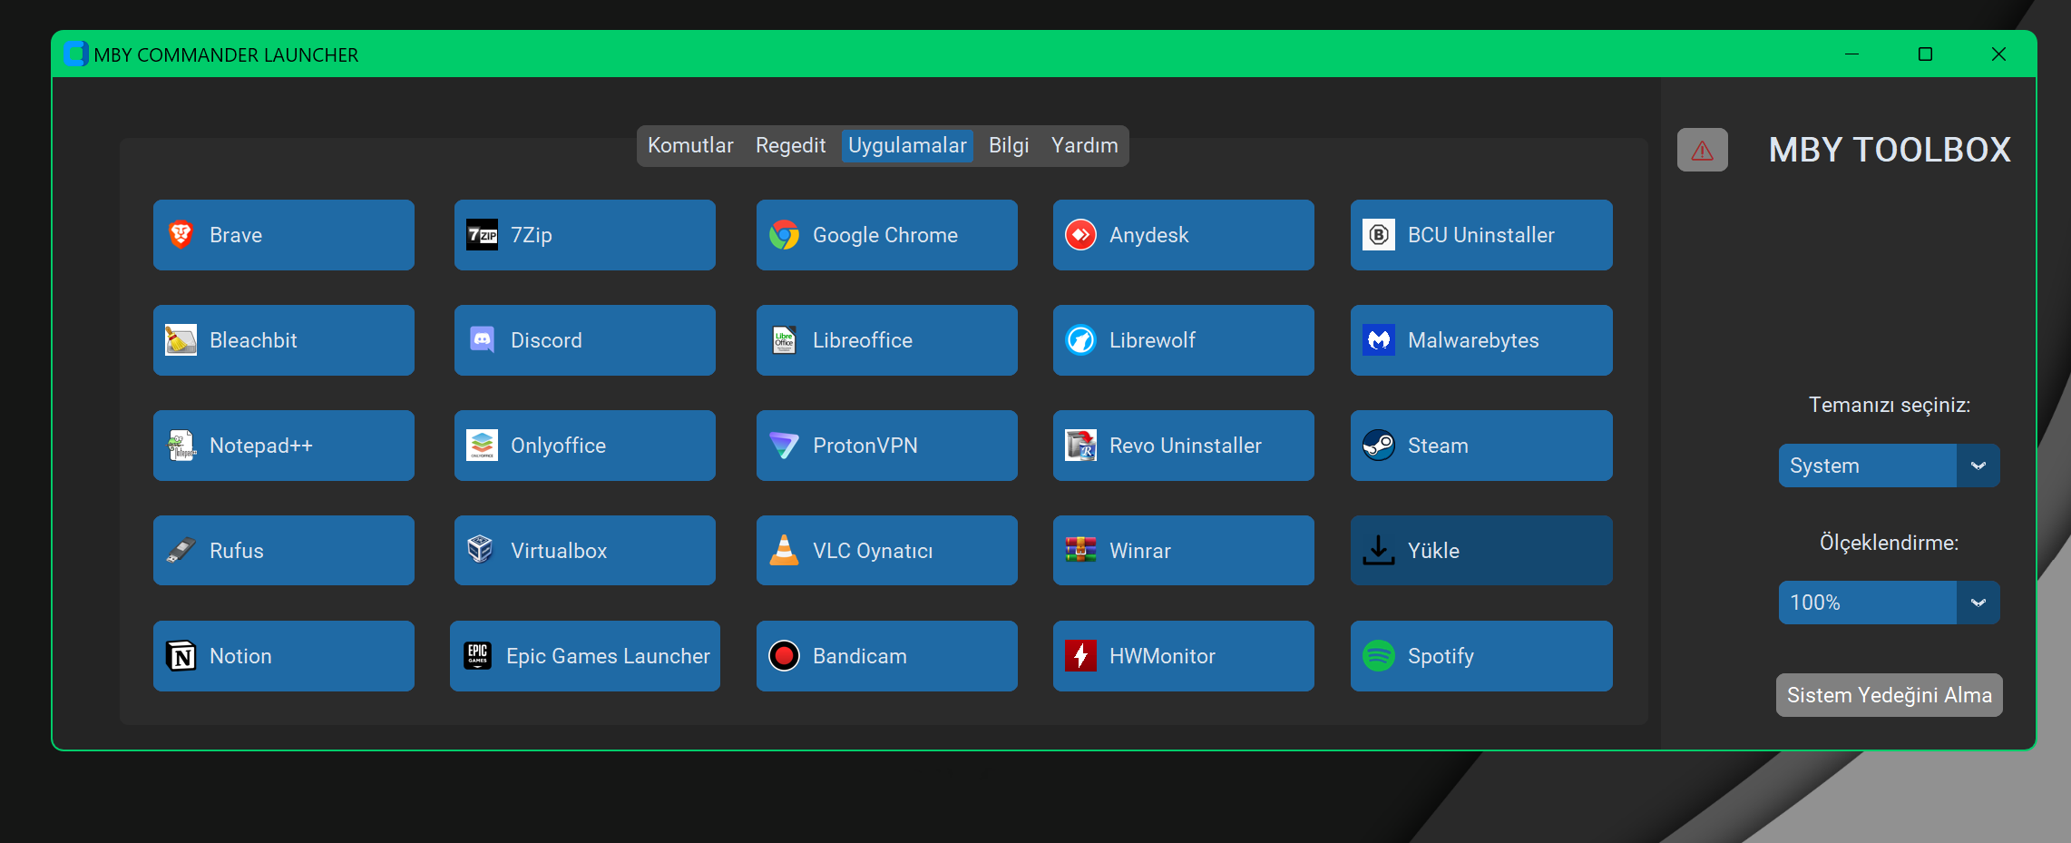Click the 'Ölçeklendirme:' label
This screenshot has width=2071, height=843.
point(1890,543)
